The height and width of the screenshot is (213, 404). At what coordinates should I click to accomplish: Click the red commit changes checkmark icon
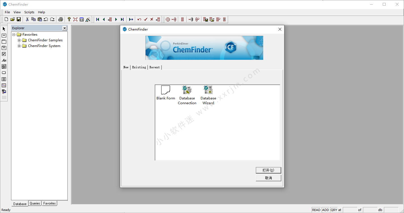tap(146, 19)
